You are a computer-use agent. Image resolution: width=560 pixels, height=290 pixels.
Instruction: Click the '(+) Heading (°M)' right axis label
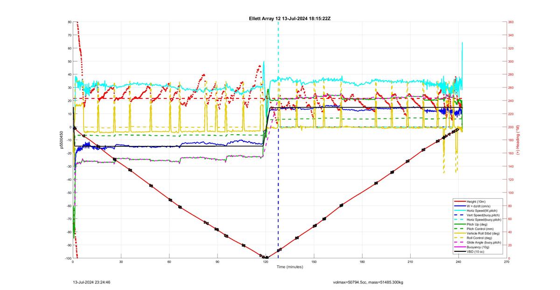(518, 140)
